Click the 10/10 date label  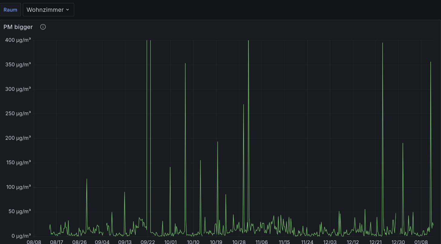point(193,242)
